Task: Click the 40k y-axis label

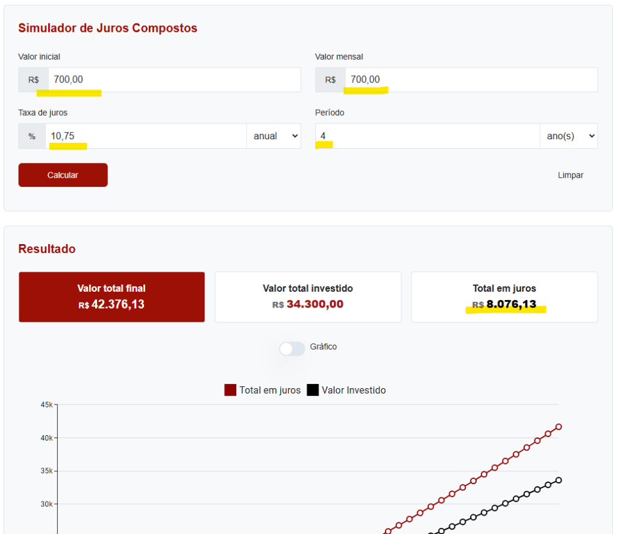Action: 46,438
